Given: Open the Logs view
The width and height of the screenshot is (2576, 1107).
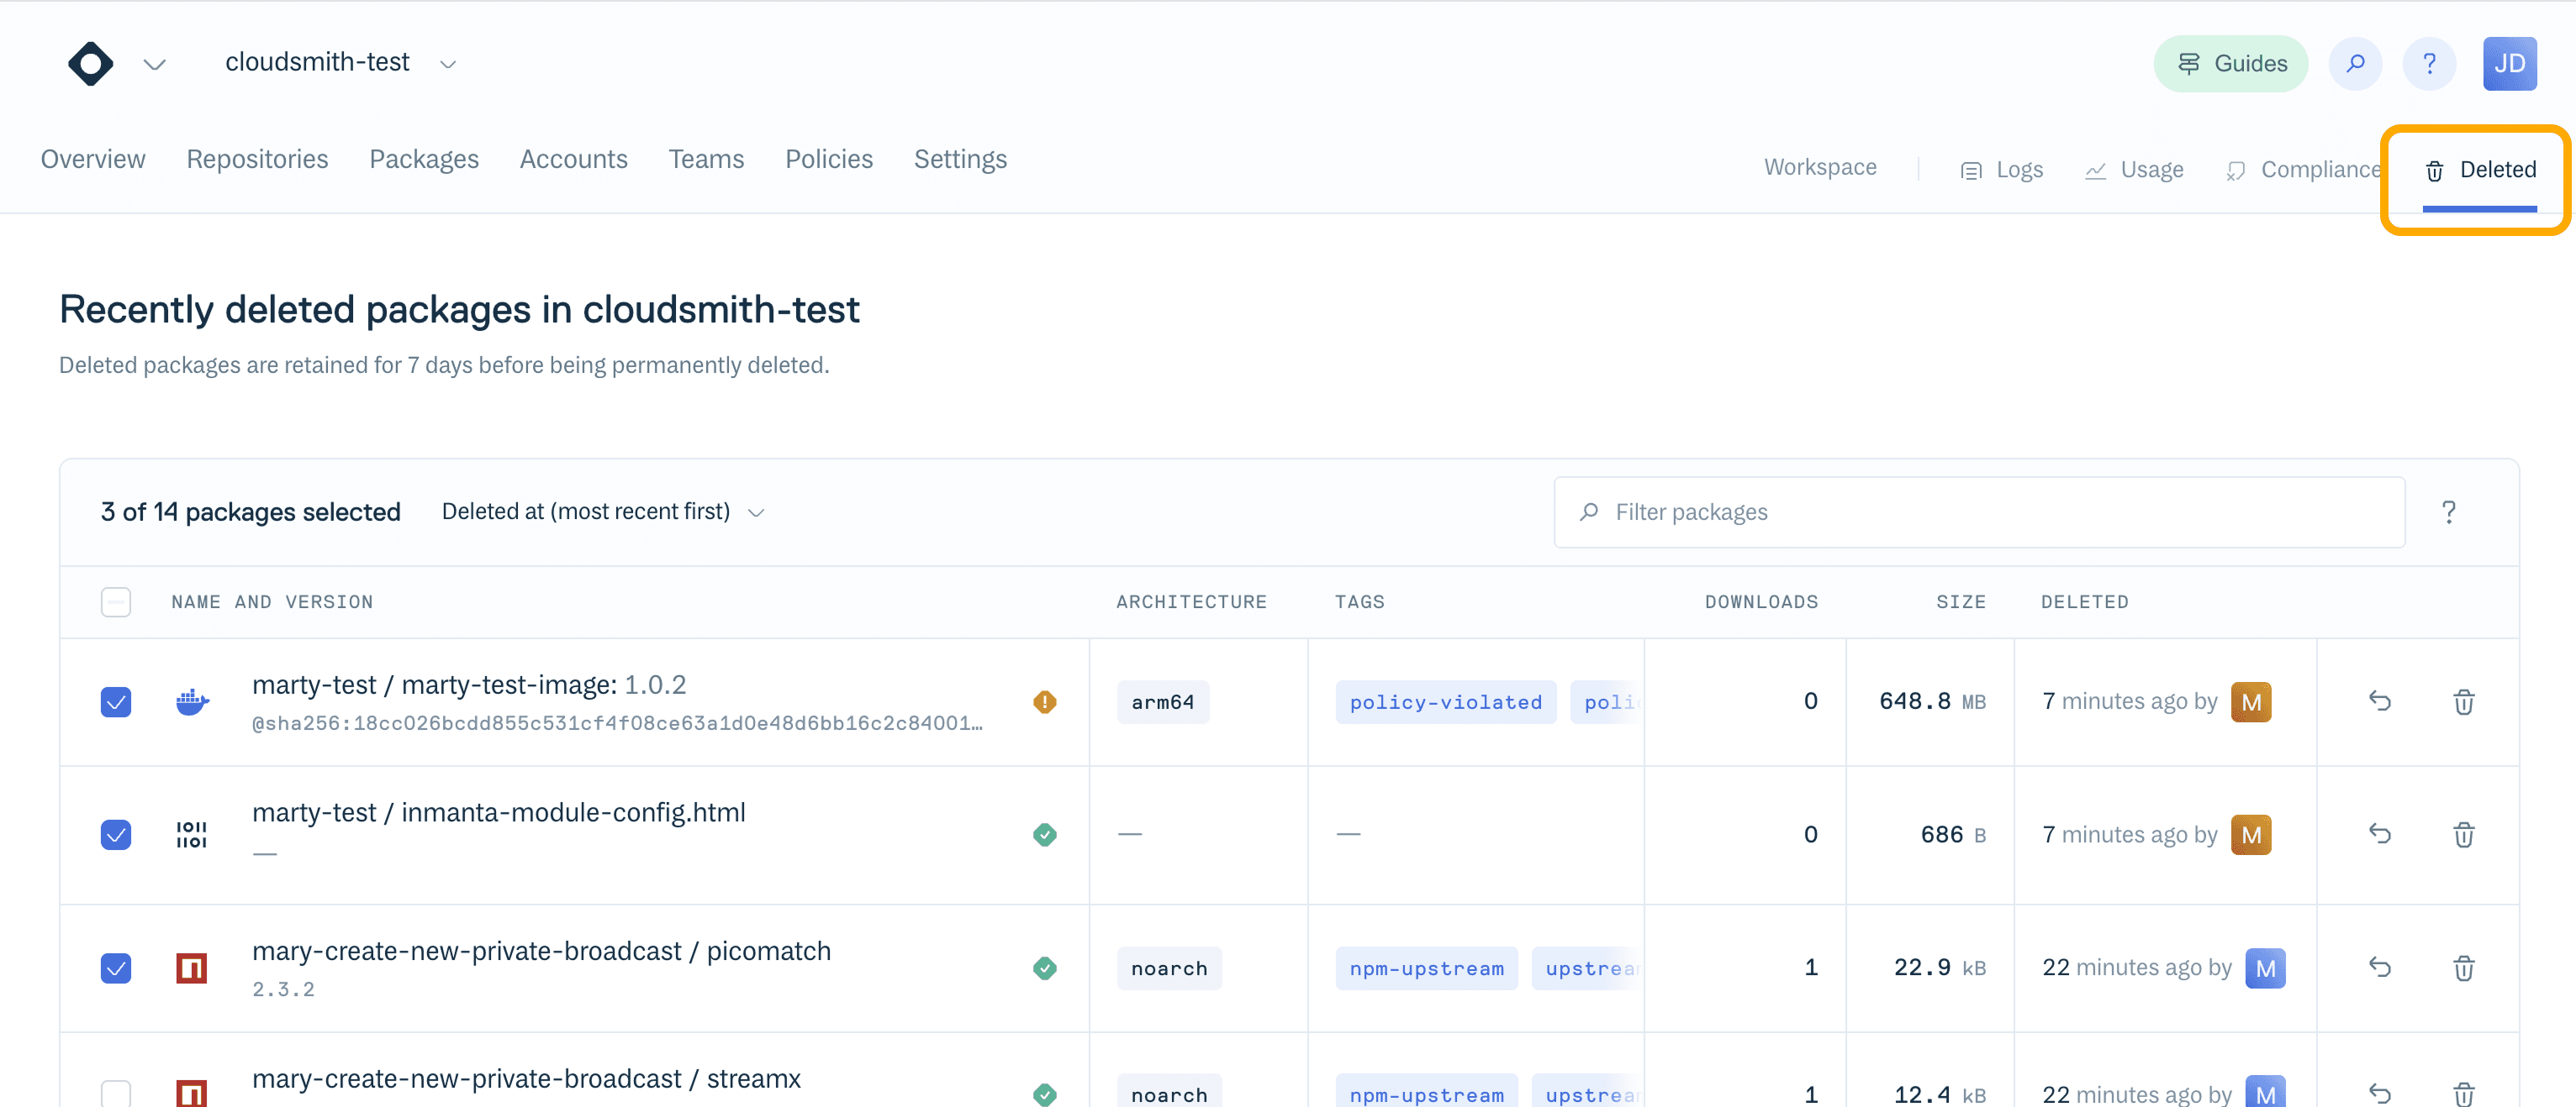Looking at the screenshot, I should tap(2002, 169).
